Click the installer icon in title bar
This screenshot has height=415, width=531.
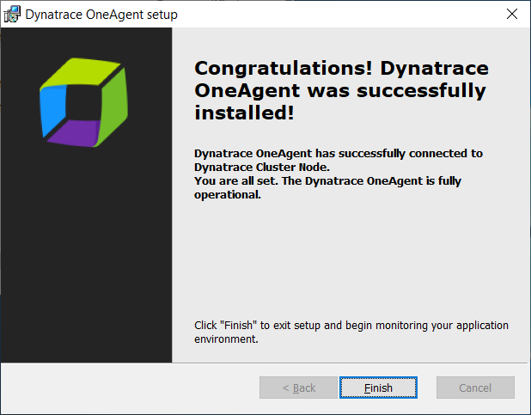[12, 15]
